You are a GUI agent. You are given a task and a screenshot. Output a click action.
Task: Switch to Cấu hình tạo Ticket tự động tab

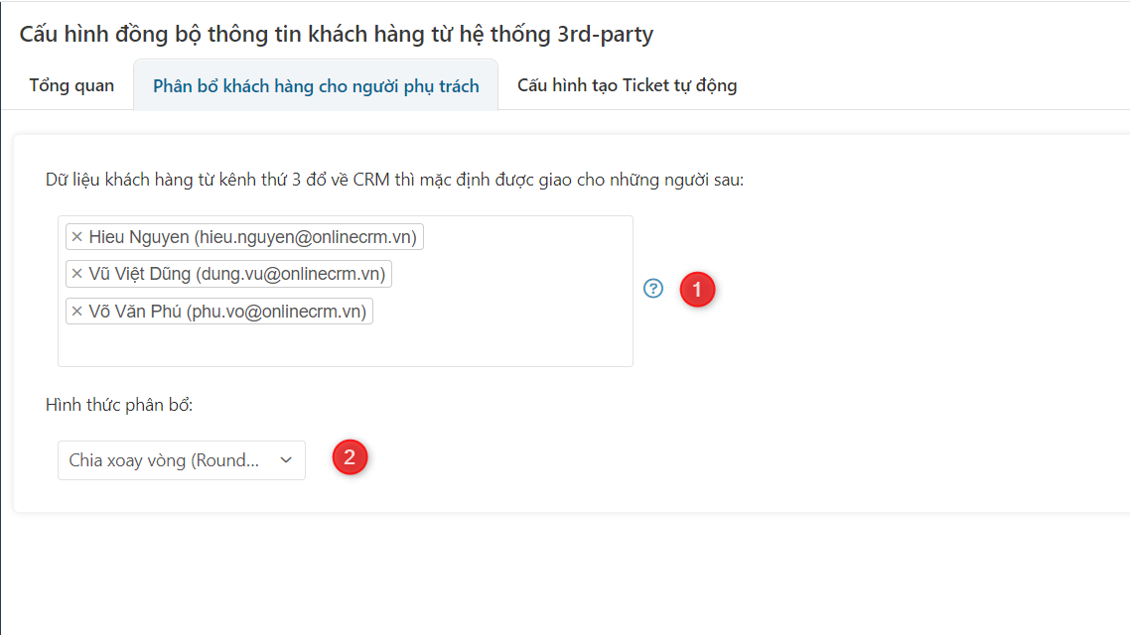pyautogui.click(x=627, y=85)
